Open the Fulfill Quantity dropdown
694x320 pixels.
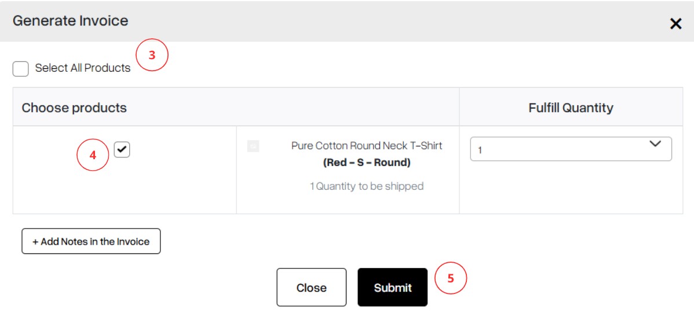[571, 149]
